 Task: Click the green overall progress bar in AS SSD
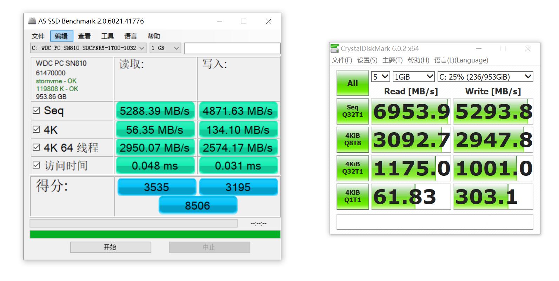click(155, 234)
